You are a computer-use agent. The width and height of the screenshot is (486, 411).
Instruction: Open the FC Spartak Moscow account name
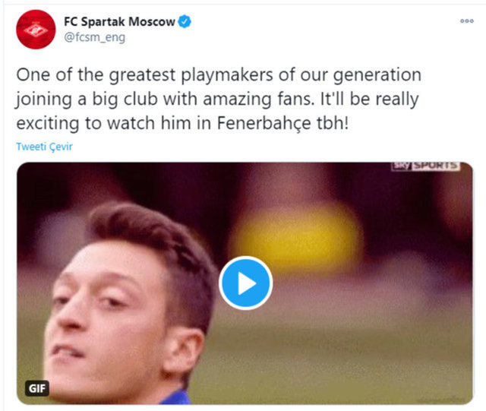coord(119,21)
